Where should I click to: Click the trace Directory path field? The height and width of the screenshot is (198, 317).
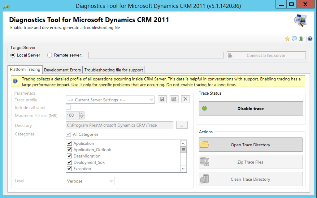coord(119,125)
